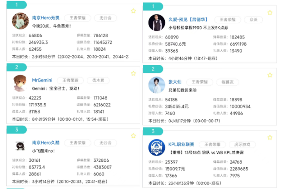The height and width of the screenshot is (190, 282).
Task: Click stream title 今晚20点，斗鱼首秀！
Action: (x=51, y=26)
